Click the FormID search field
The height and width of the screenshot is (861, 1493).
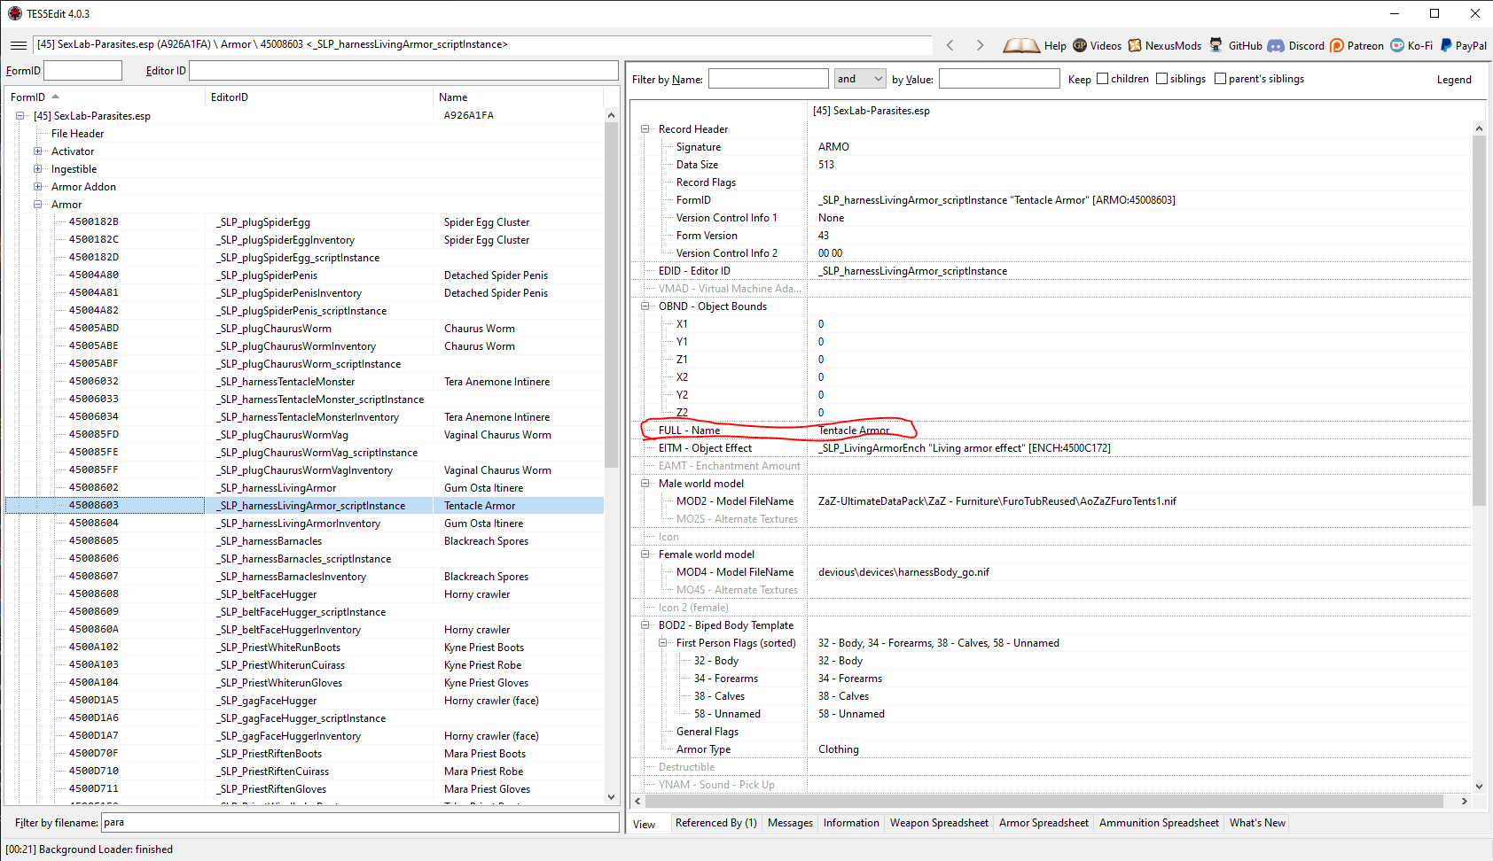point(82,71)
